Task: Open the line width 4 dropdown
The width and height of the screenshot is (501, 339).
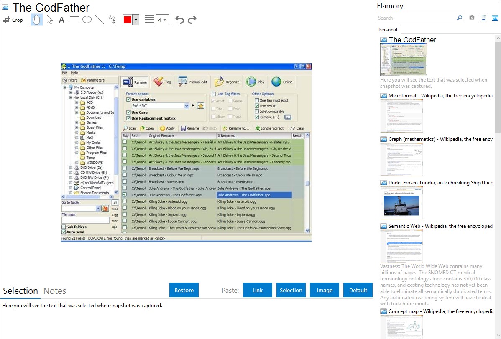Action: 162,20
